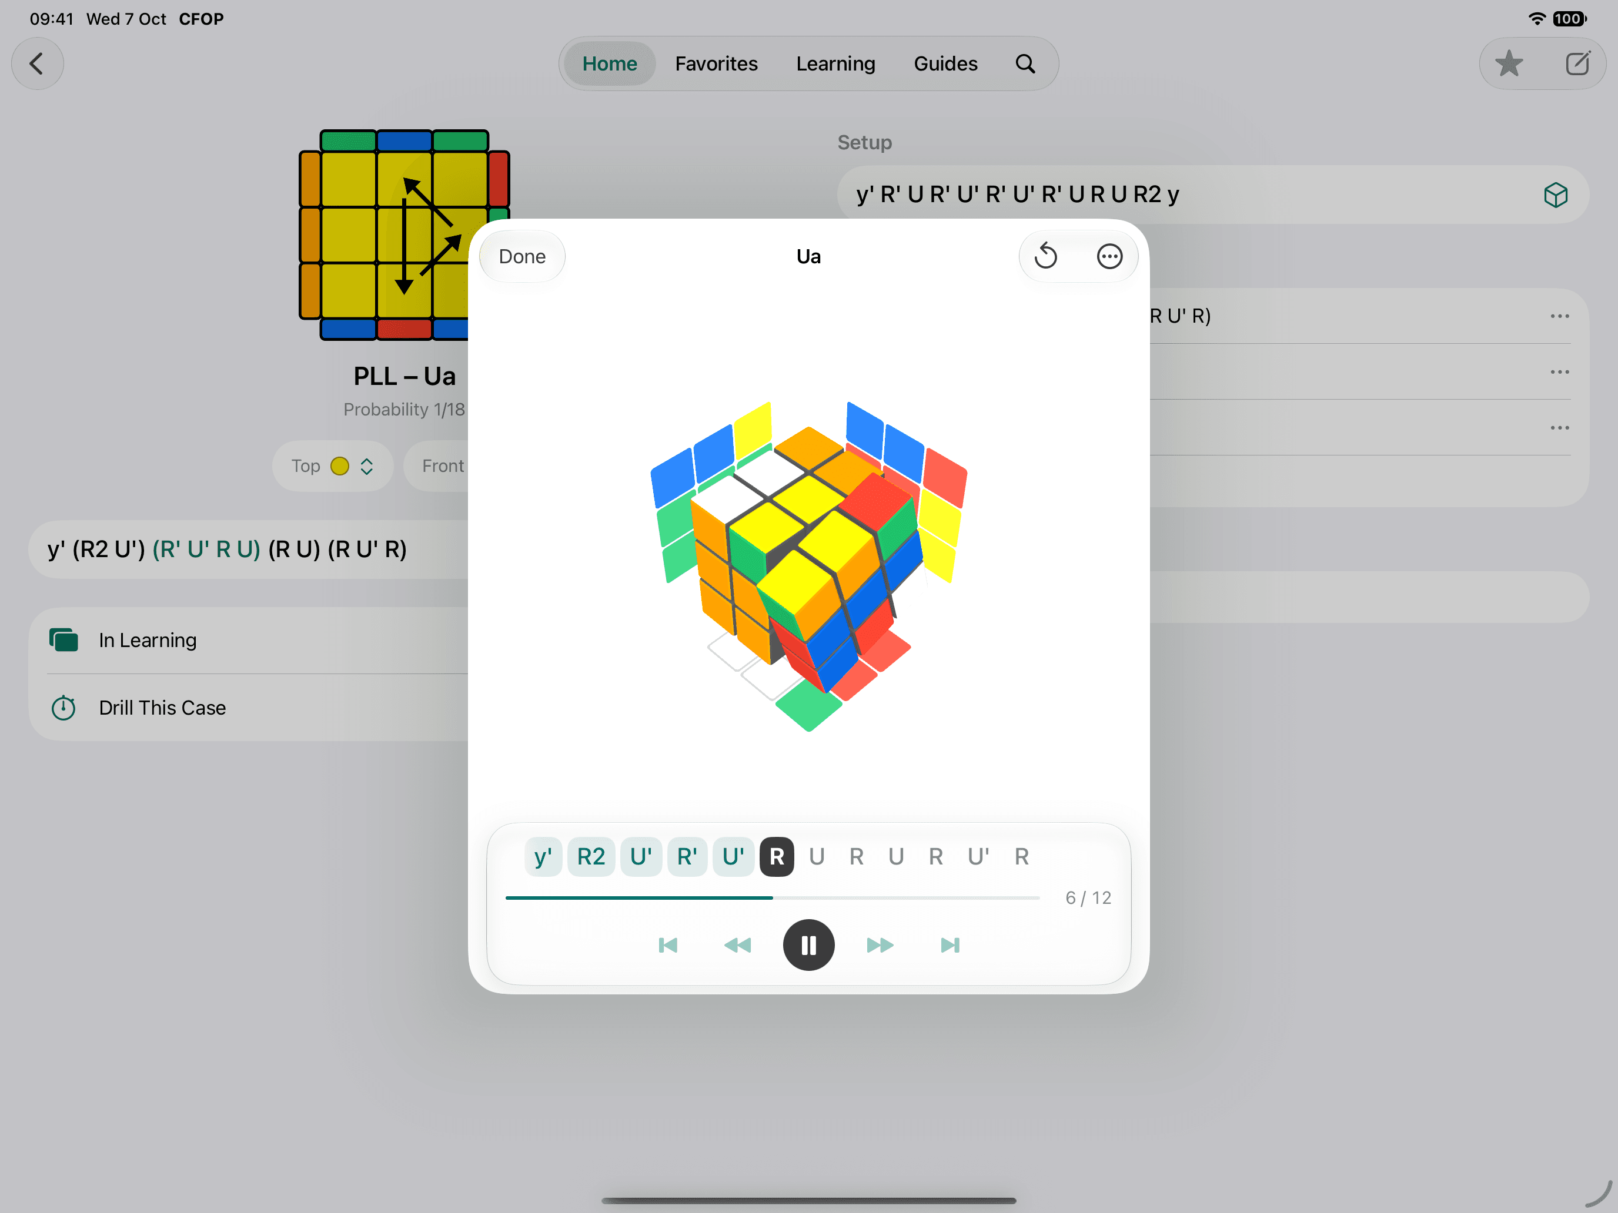Tap the star favorite icon
The image size is (1618, 1213).
tap(1508, 63)
